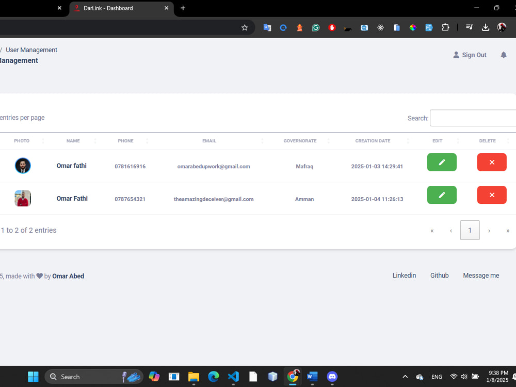Go to last page of entries
The image size is (516, 387).
pyautogui.click(x=508, y=231)
